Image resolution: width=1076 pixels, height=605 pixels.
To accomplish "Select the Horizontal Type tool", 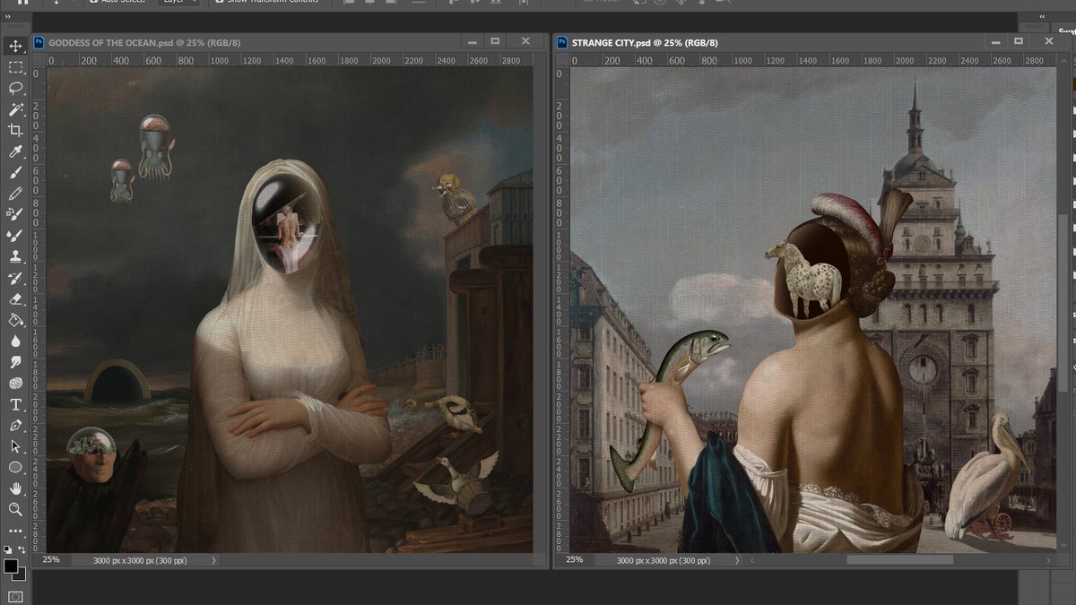I will 15,405.
